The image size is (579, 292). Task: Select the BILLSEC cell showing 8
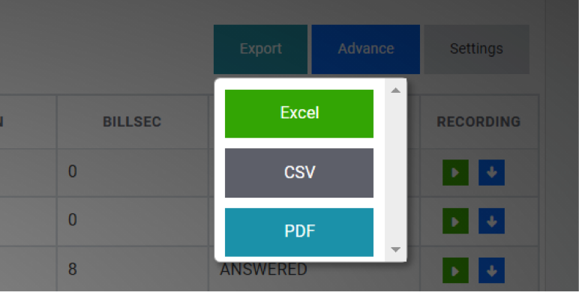click(x=132, y=270)
